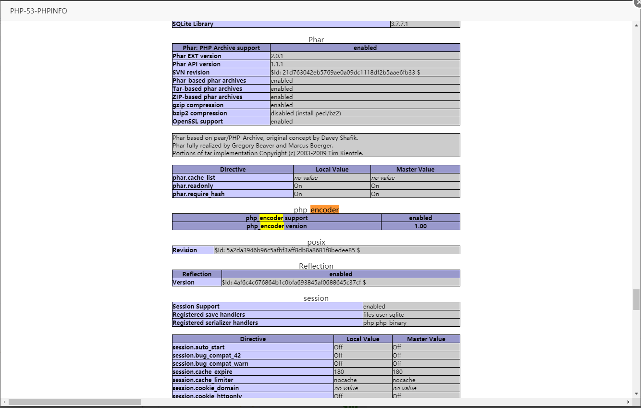
Task: Select Phar EXT version value 2.0.1
Action: pos(278,56)
